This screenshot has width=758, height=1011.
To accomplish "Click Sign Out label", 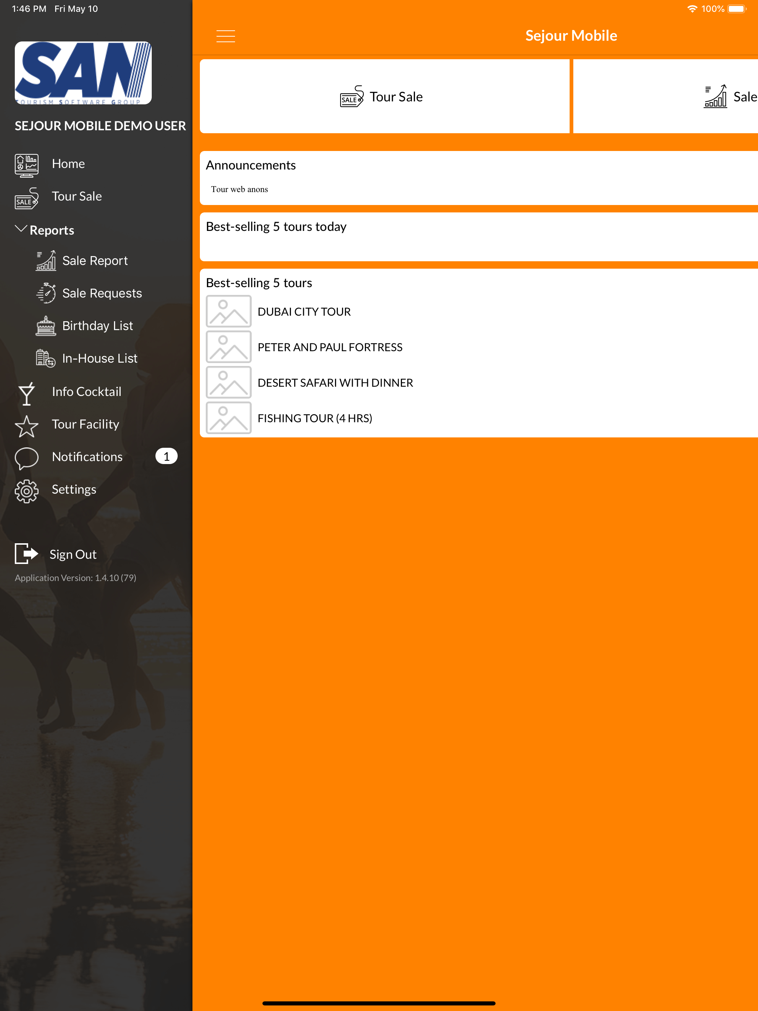I will (73, 554).
